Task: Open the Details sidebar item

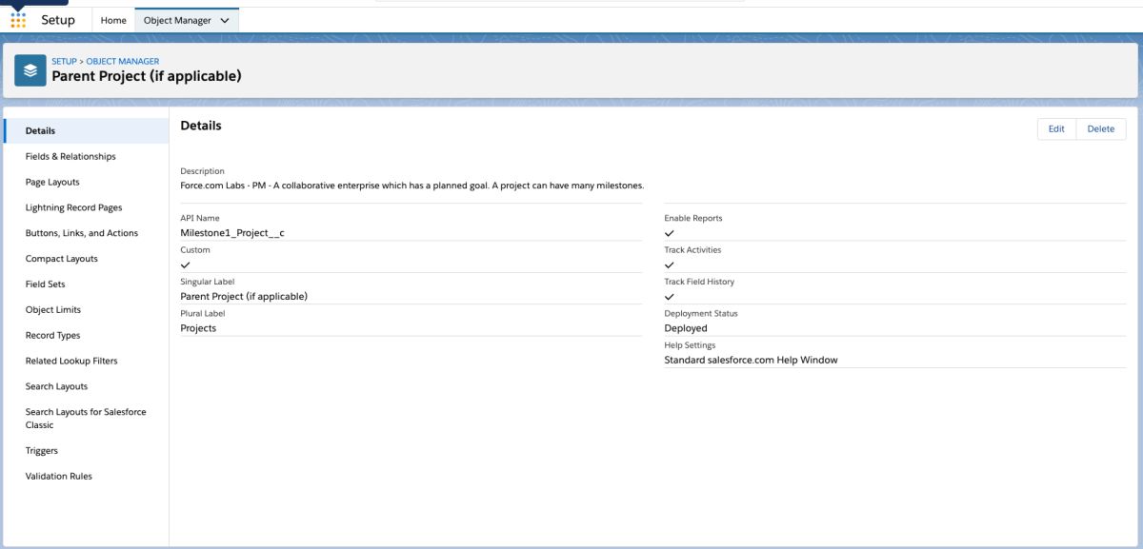Action: point(87,131)
